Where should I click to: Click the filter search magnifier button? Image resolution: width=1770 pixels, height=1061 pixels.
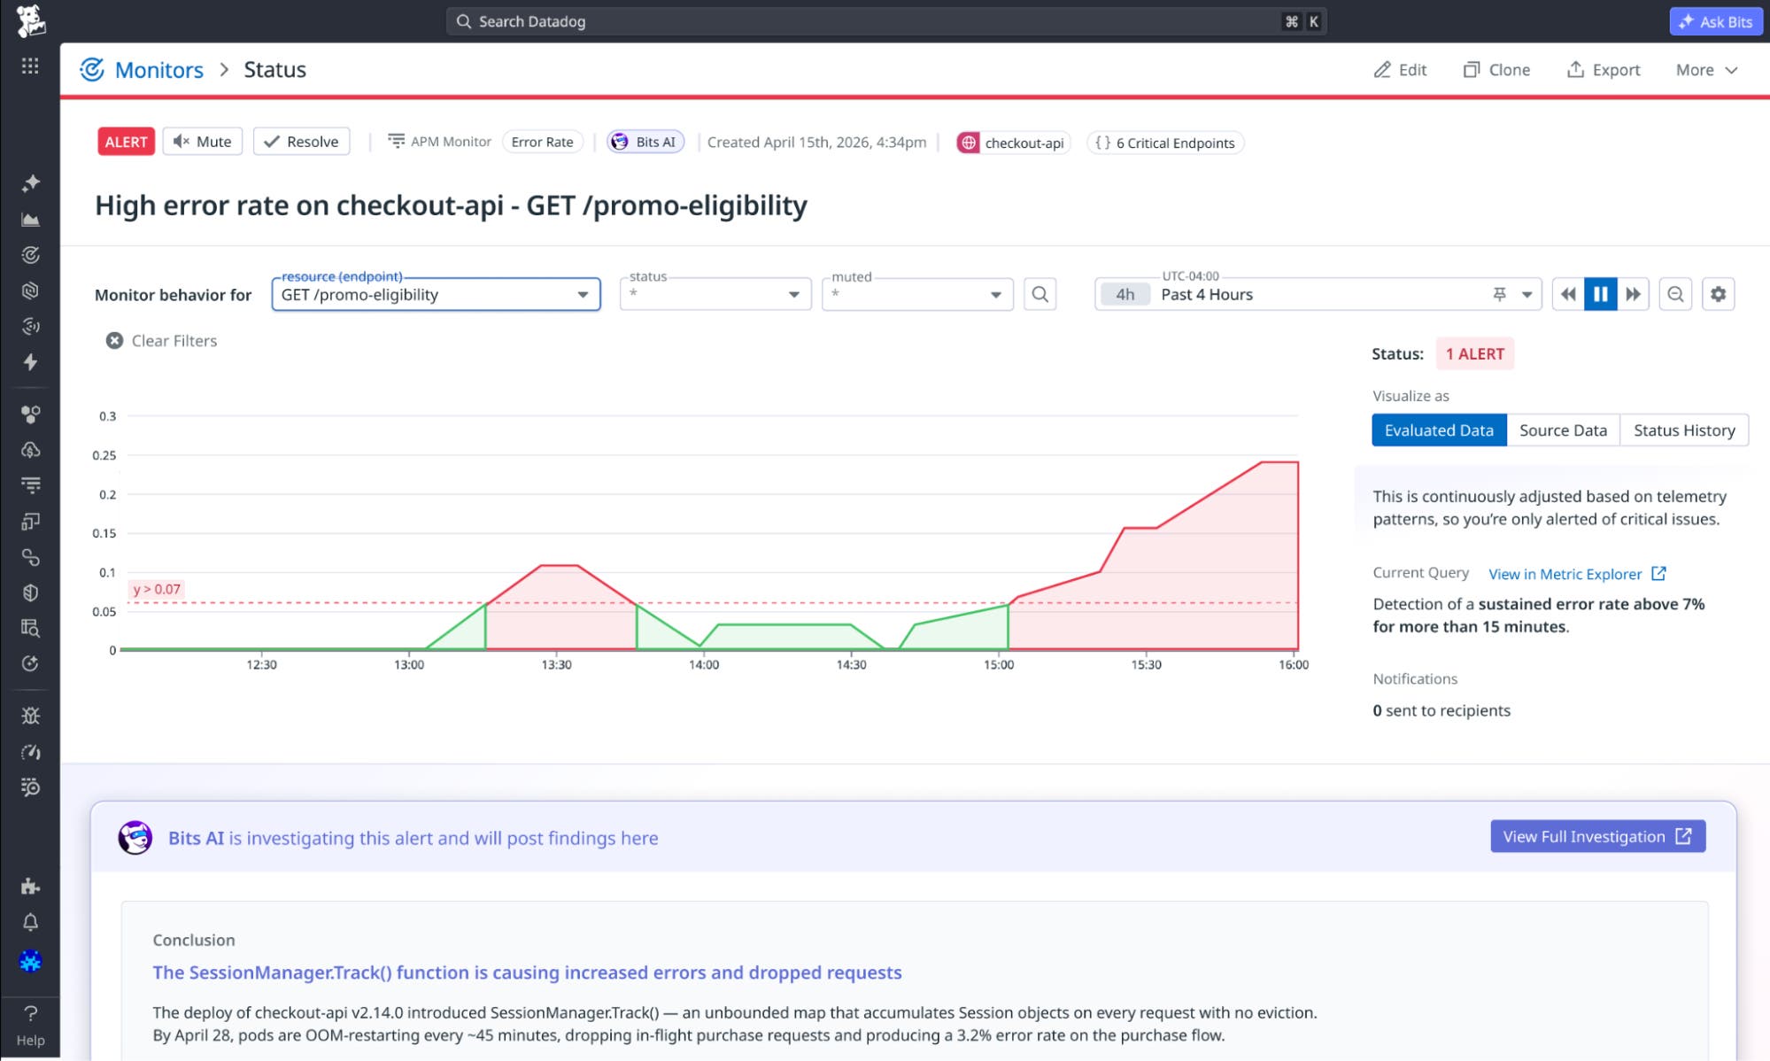[x=1040, y=294]
